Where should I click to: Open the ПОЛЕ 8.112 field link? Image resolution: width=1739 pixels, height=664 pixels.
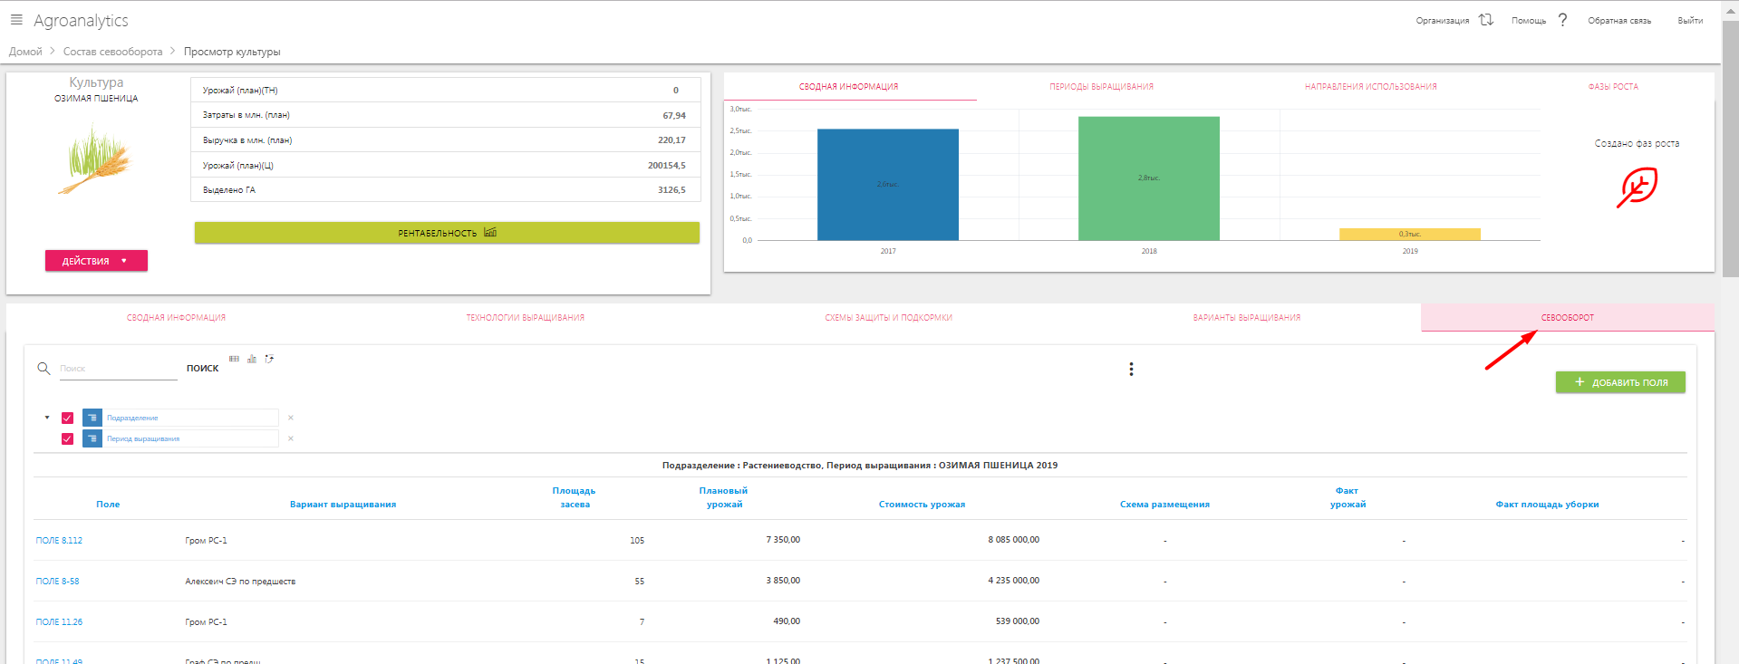[x=59, y=541]
